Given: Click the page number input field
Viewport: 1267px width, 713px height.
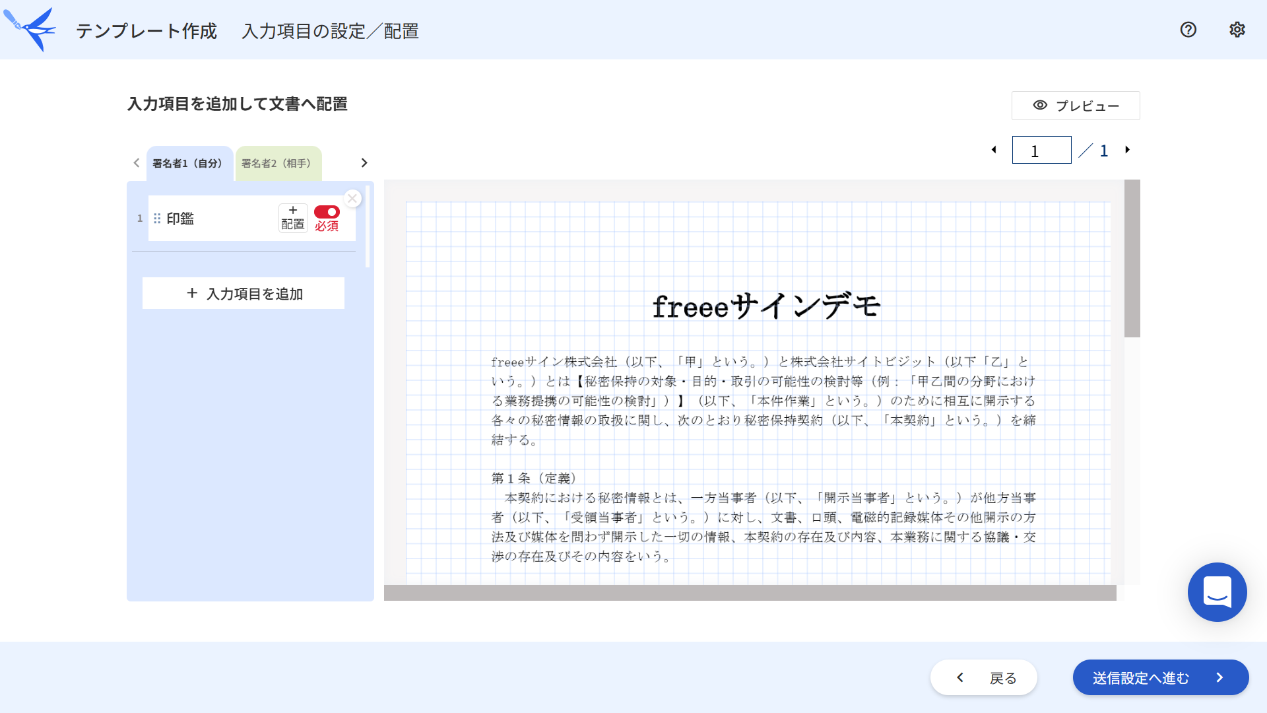Looking at the screenshot, I should coord(1041,151).
